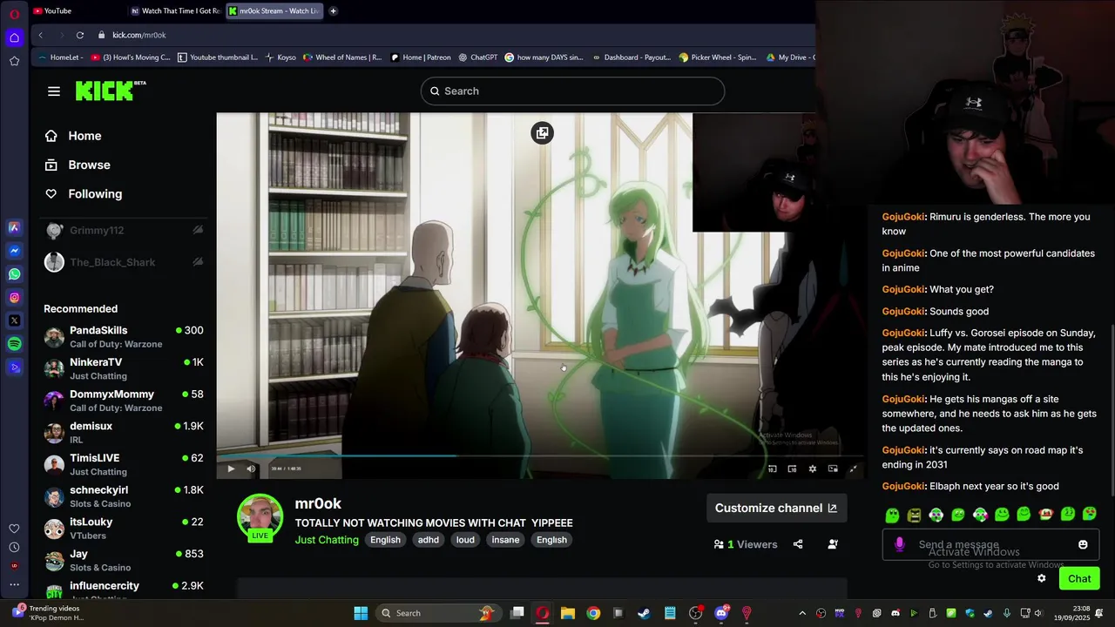Image resolution: width=1115 pixels, height=627 pixels.
Task: Open Browse in the Kick sidebar
Action: (89, 165)
